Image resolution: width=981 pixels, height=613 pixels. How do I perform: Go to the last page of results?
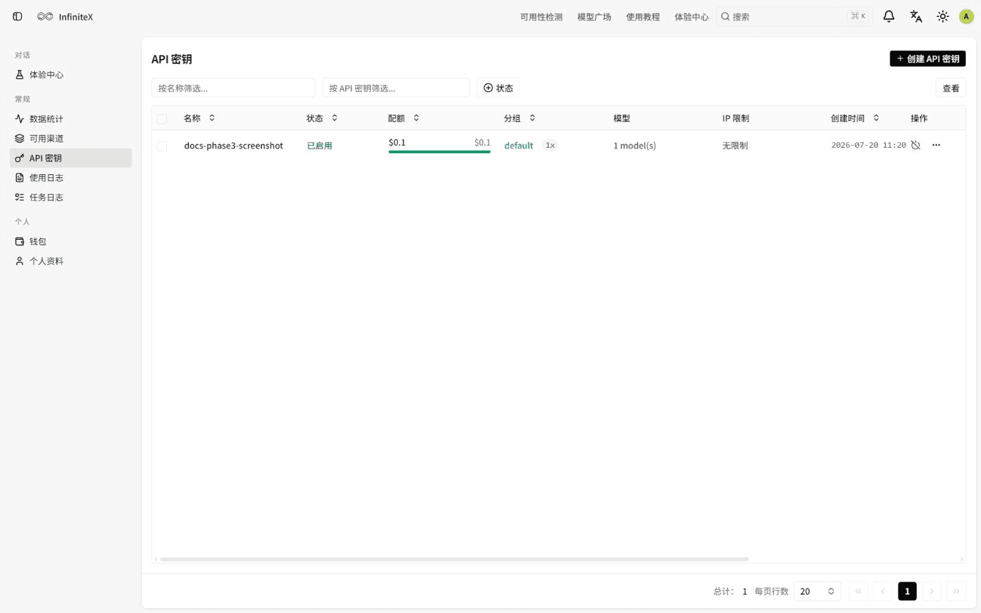pyautogui.click(x=956, y=591)
